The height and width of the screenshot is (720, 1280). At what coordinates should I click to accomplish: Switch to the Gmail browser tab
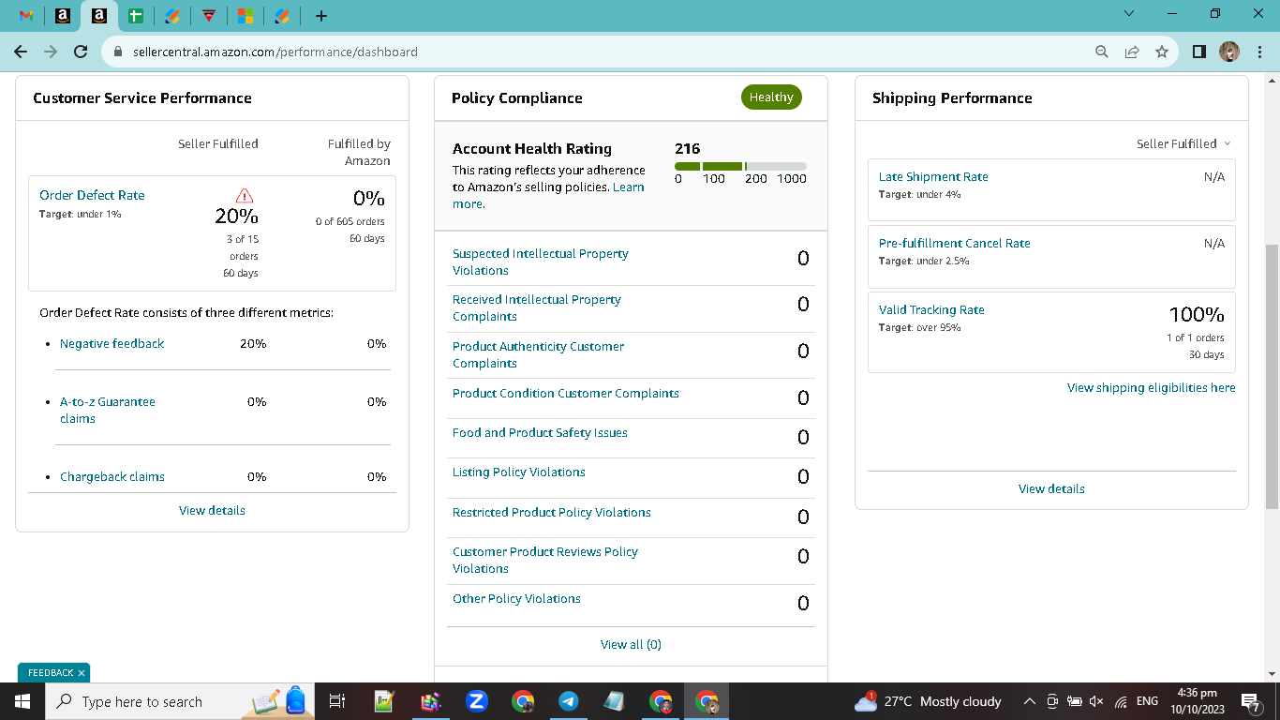click(26, 16)
